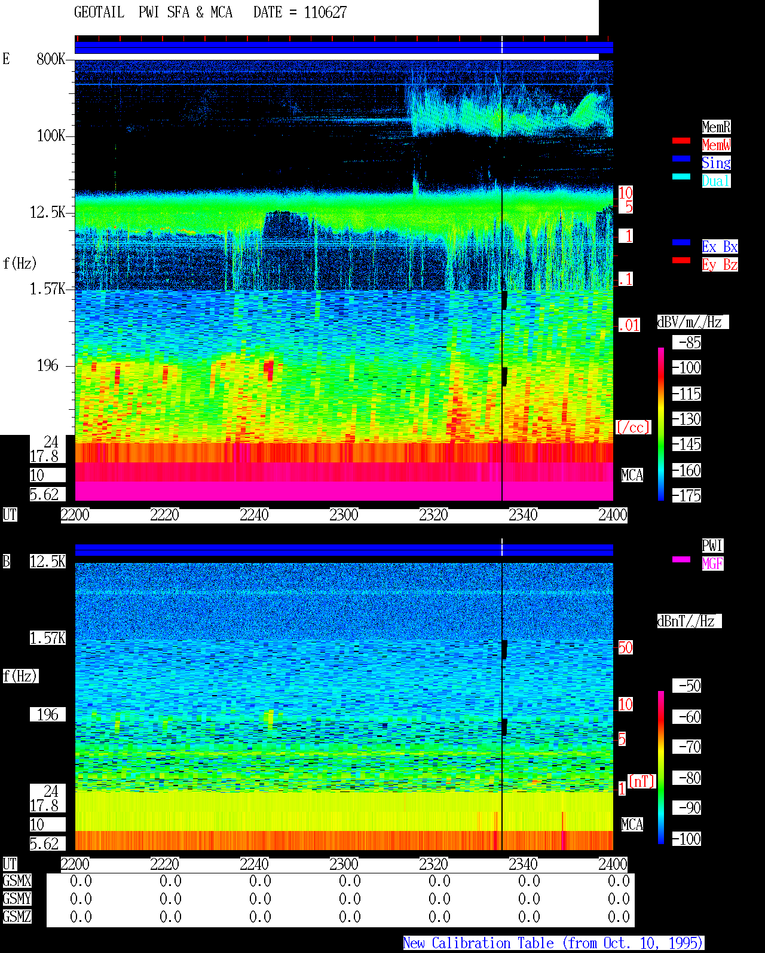
Task: Click the Dual cyan legend swatch
Action: coord(681,176)
